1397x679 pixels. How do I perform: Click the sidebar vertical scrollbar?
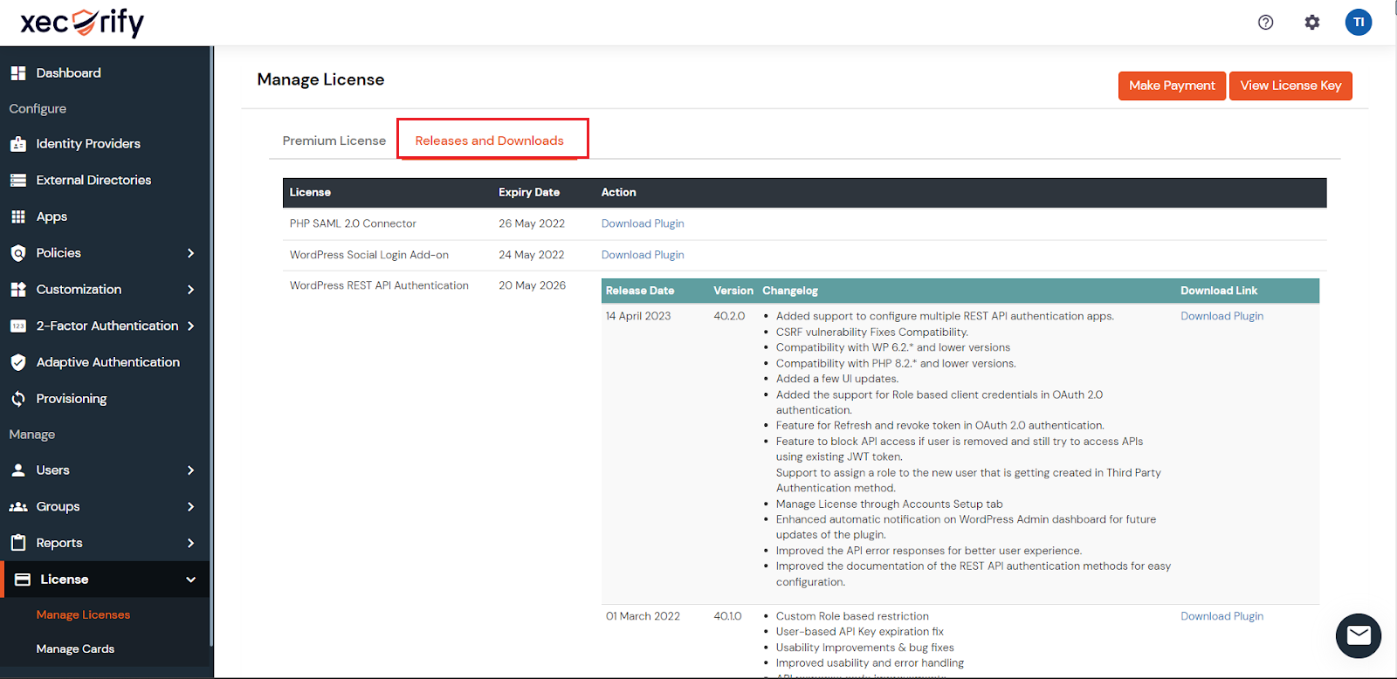click(211, 346)
